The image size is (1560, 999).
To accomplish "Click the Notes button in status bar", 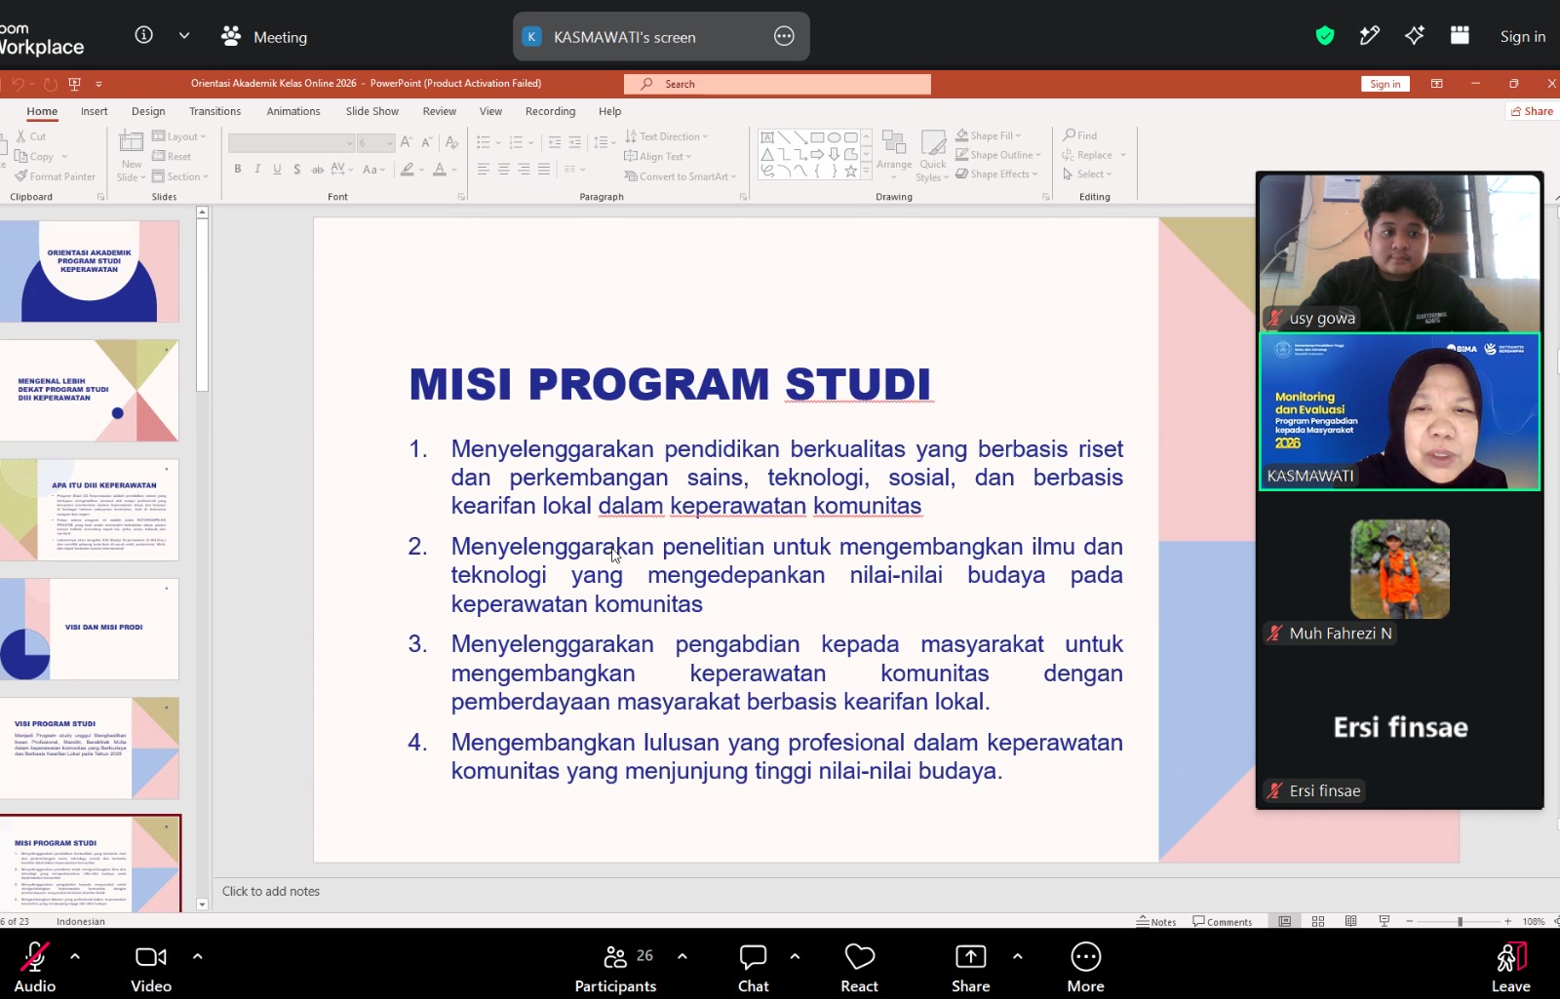I will [1156, 921].
